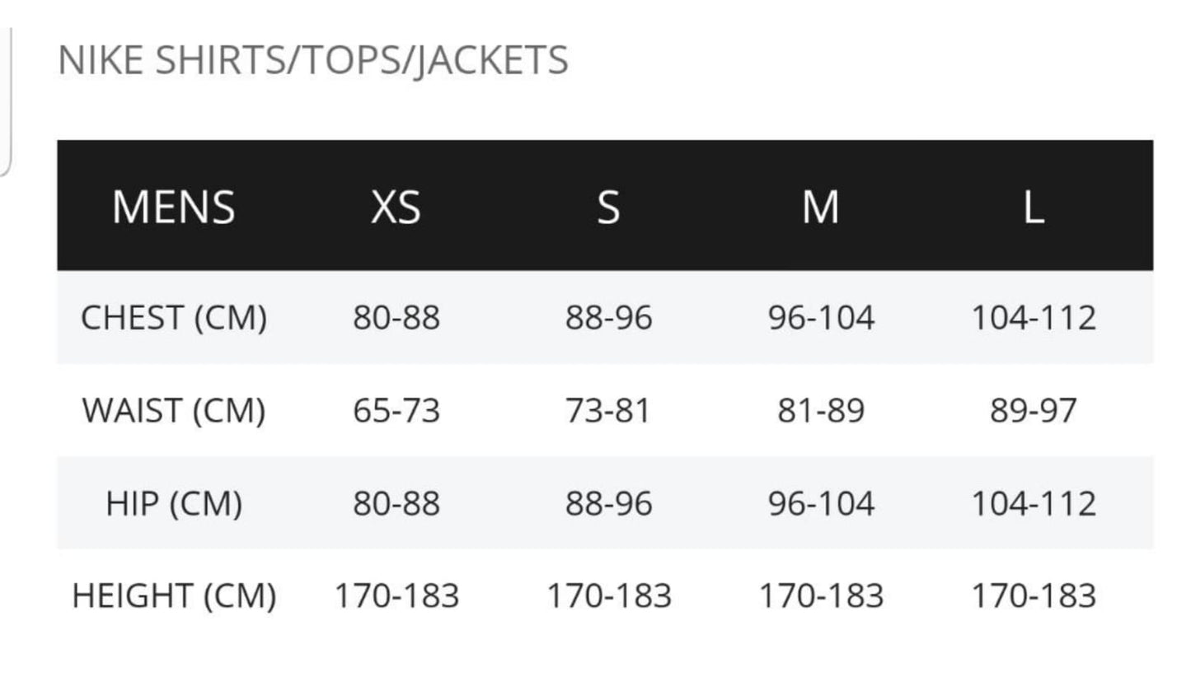
Task: Select the MENS header cell
Action: [x=173, y=206]
